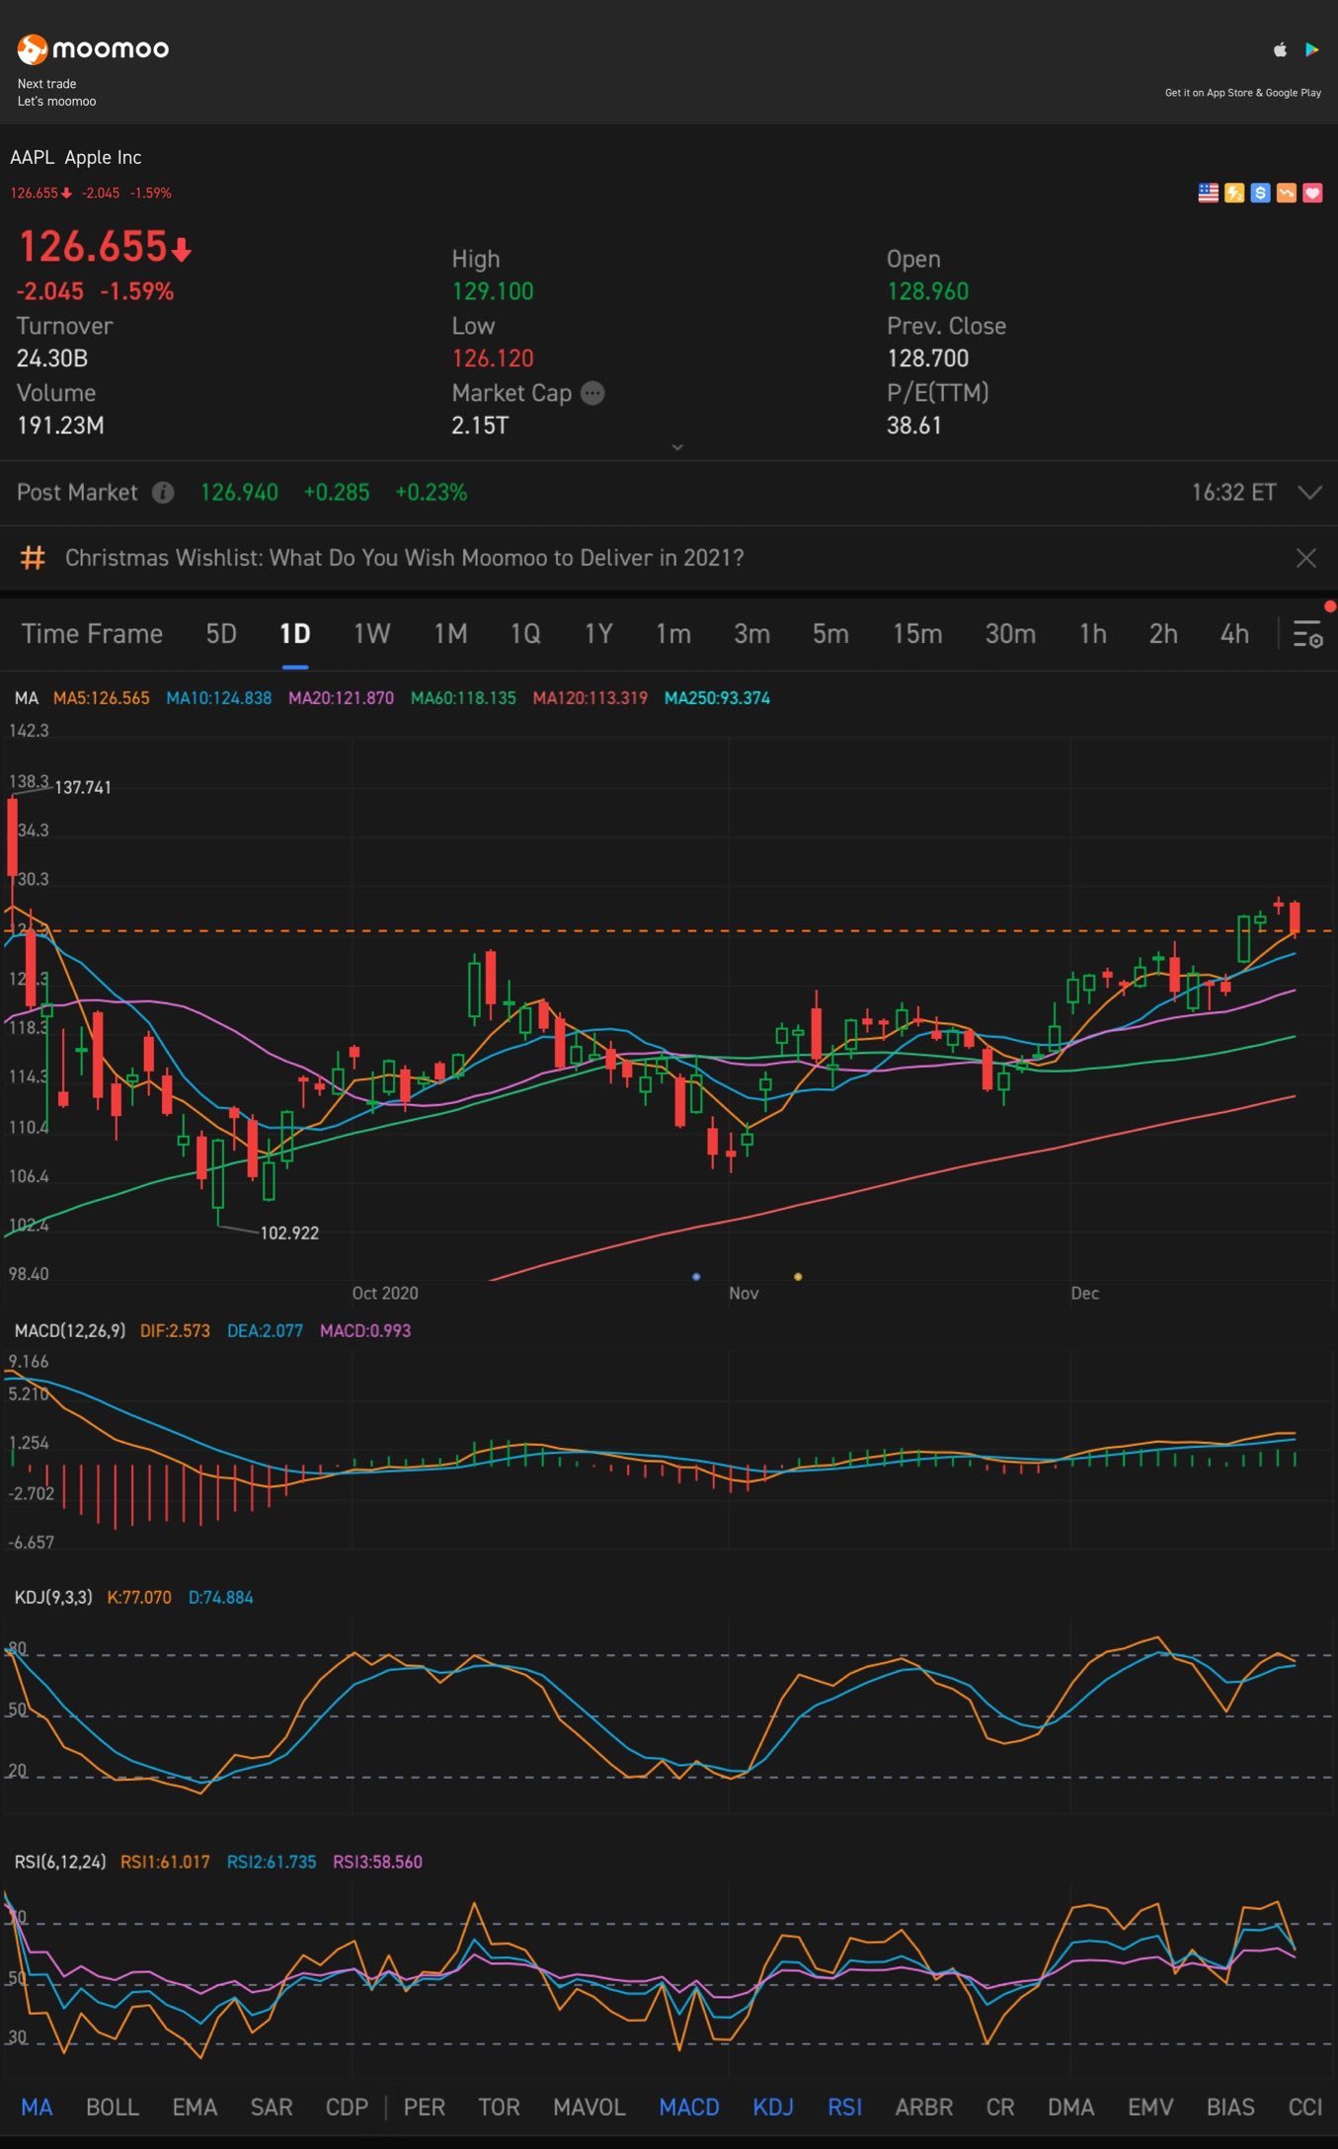Screen dimensions: 1338x2149
Task: Click the US flag market badge
Action: [1208, 193]
